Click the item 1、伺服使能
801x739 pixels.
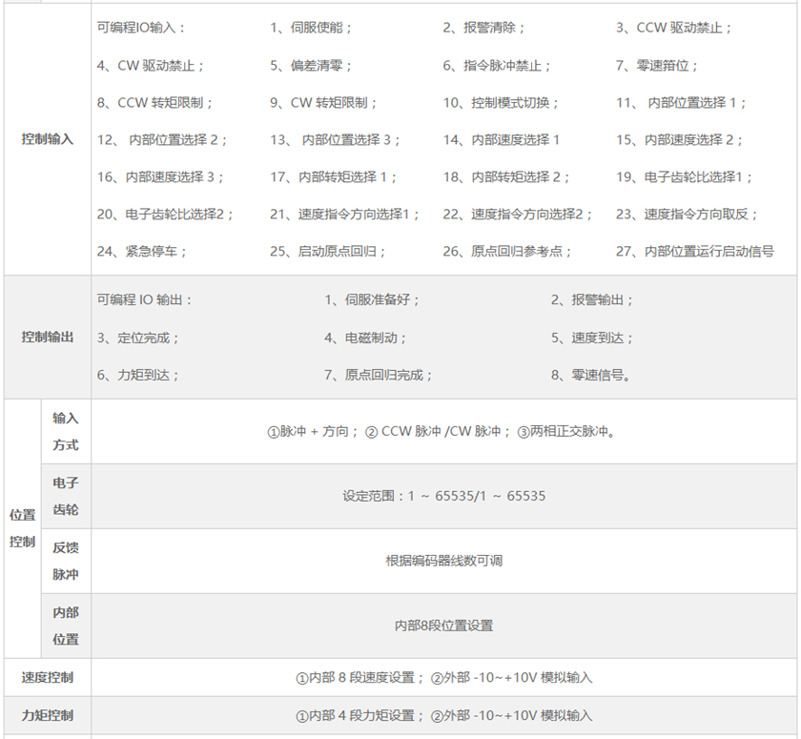tap(306, 28)
